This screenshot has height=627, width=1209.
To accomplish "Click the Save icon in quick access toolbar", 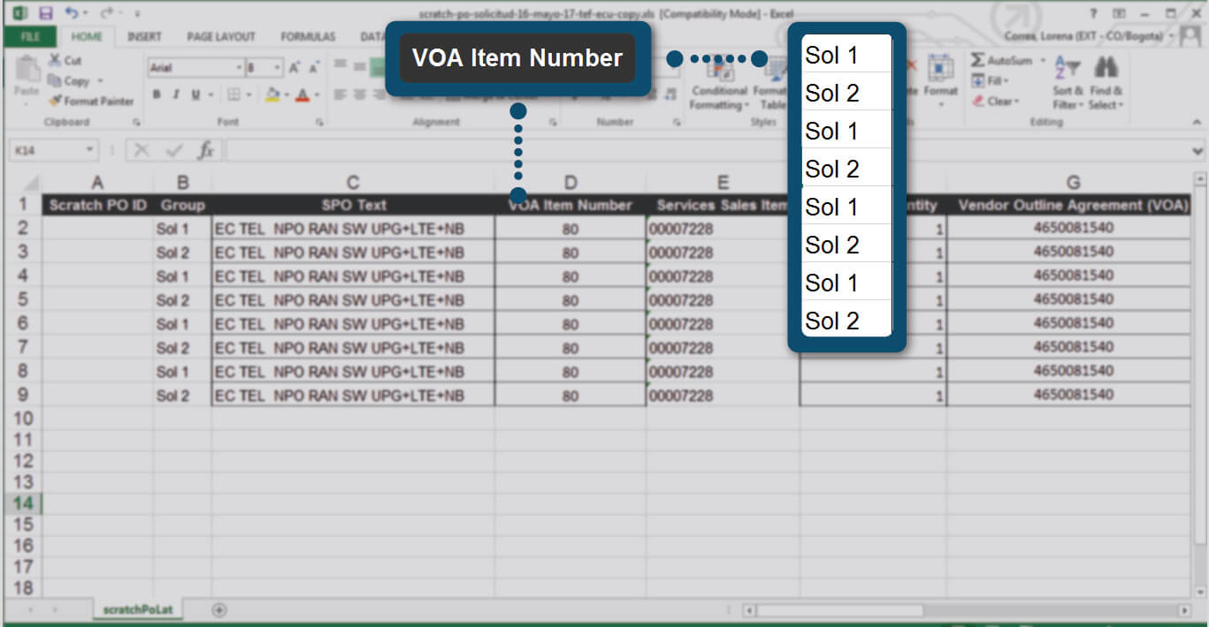I will (x=46, y=13).
